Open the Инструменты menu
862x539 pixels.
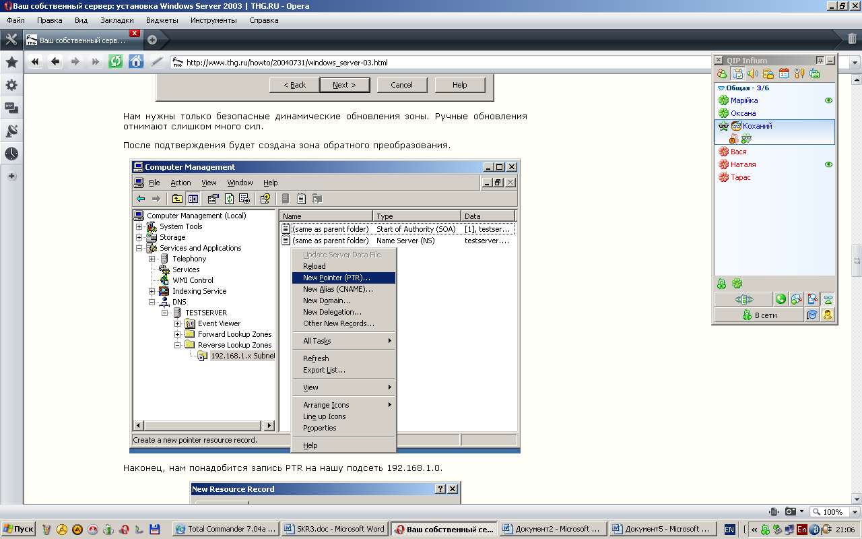tap(213, 20)
